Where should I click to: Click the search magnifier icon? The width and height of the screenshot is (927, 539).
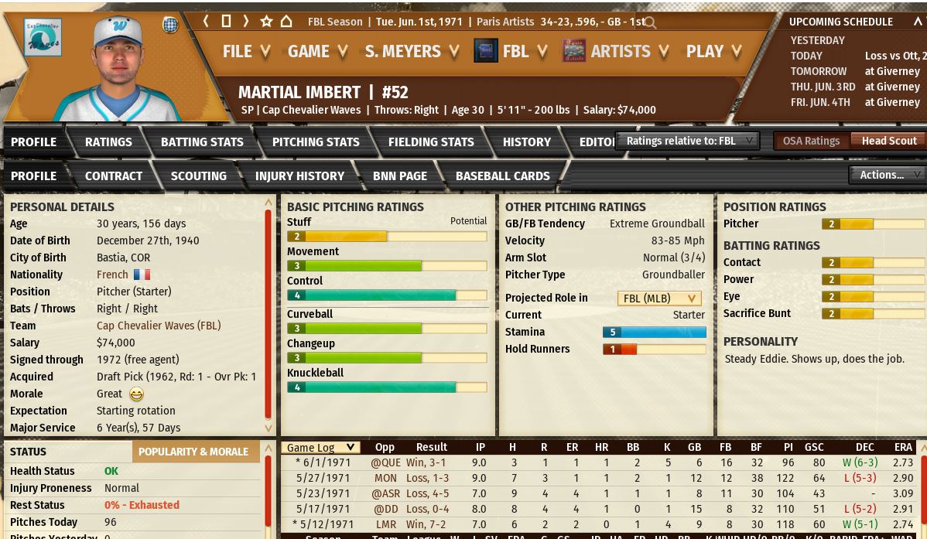pyautogui.click(x=651, y=23)
